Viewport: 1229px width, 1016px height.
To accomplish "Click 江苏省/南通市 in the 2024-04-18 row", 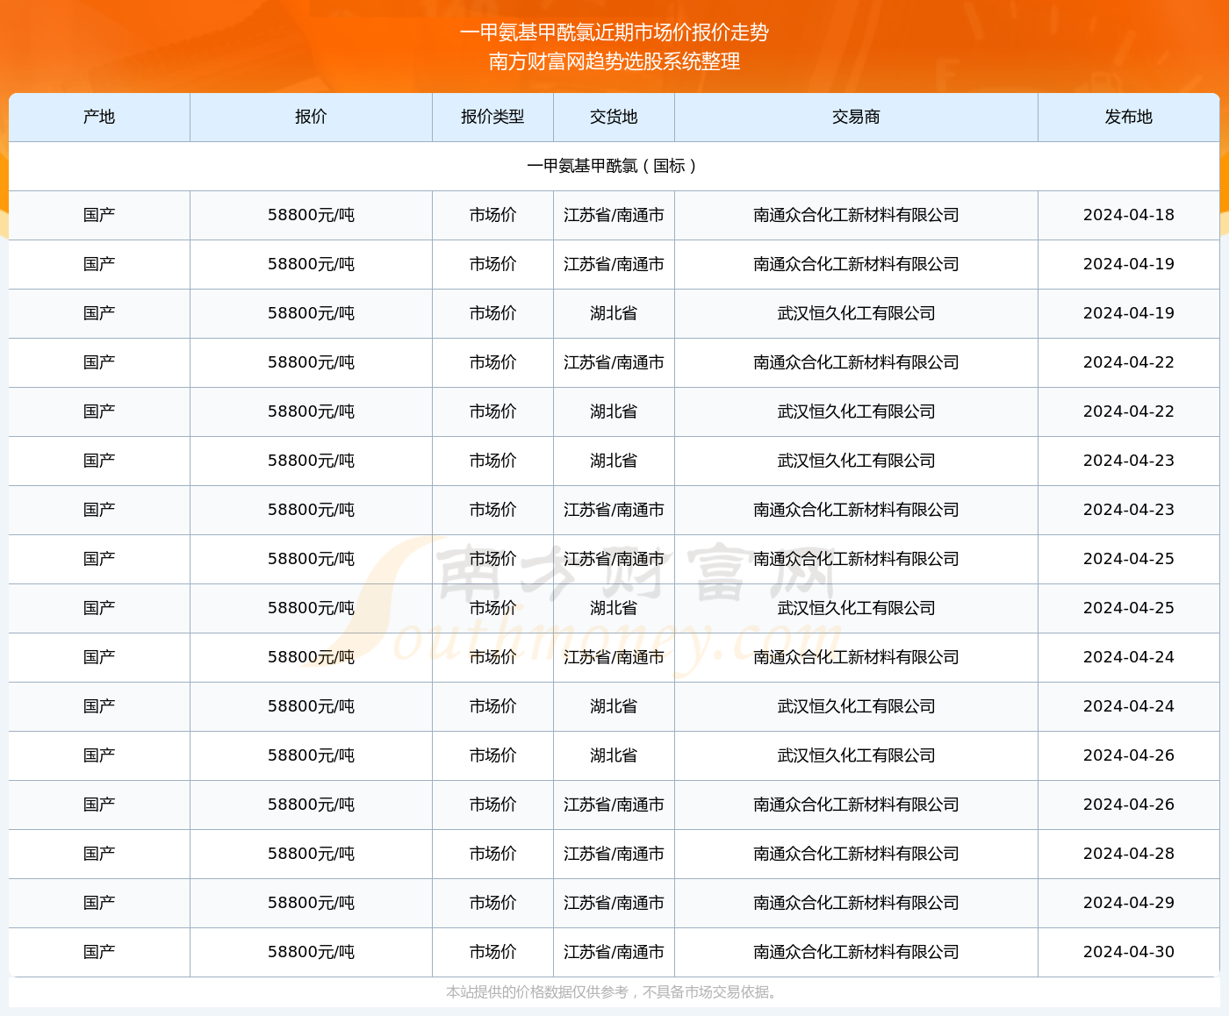I will coord(614,215).
